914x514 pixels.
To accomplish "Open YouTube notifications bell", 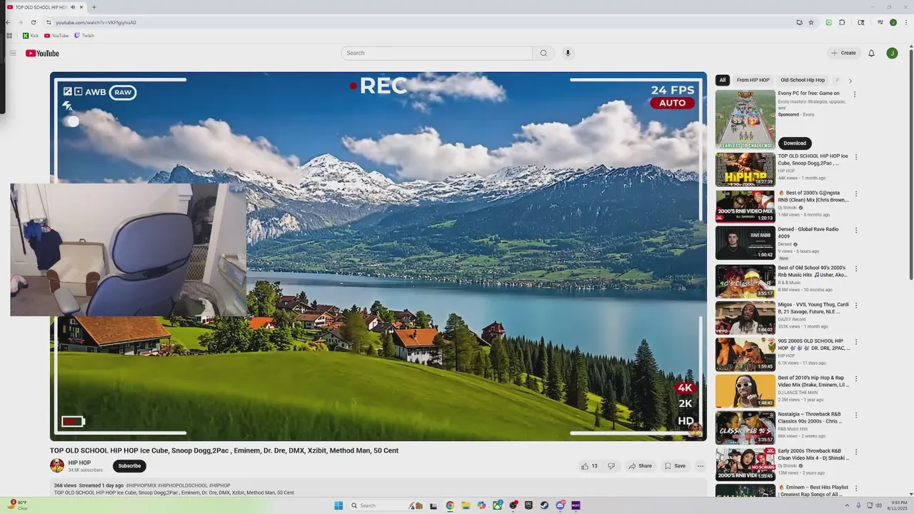I will tap(871, 53).
